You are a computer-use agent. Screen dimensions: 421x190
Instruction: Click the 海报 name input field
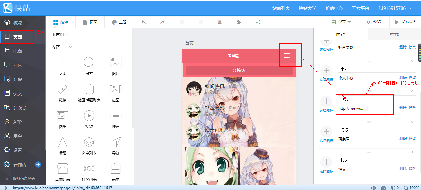(377, 130)
